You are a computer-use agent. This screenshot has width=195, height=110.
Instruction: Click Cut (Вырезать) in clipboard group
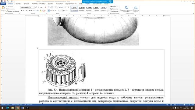tap(10, 7)
